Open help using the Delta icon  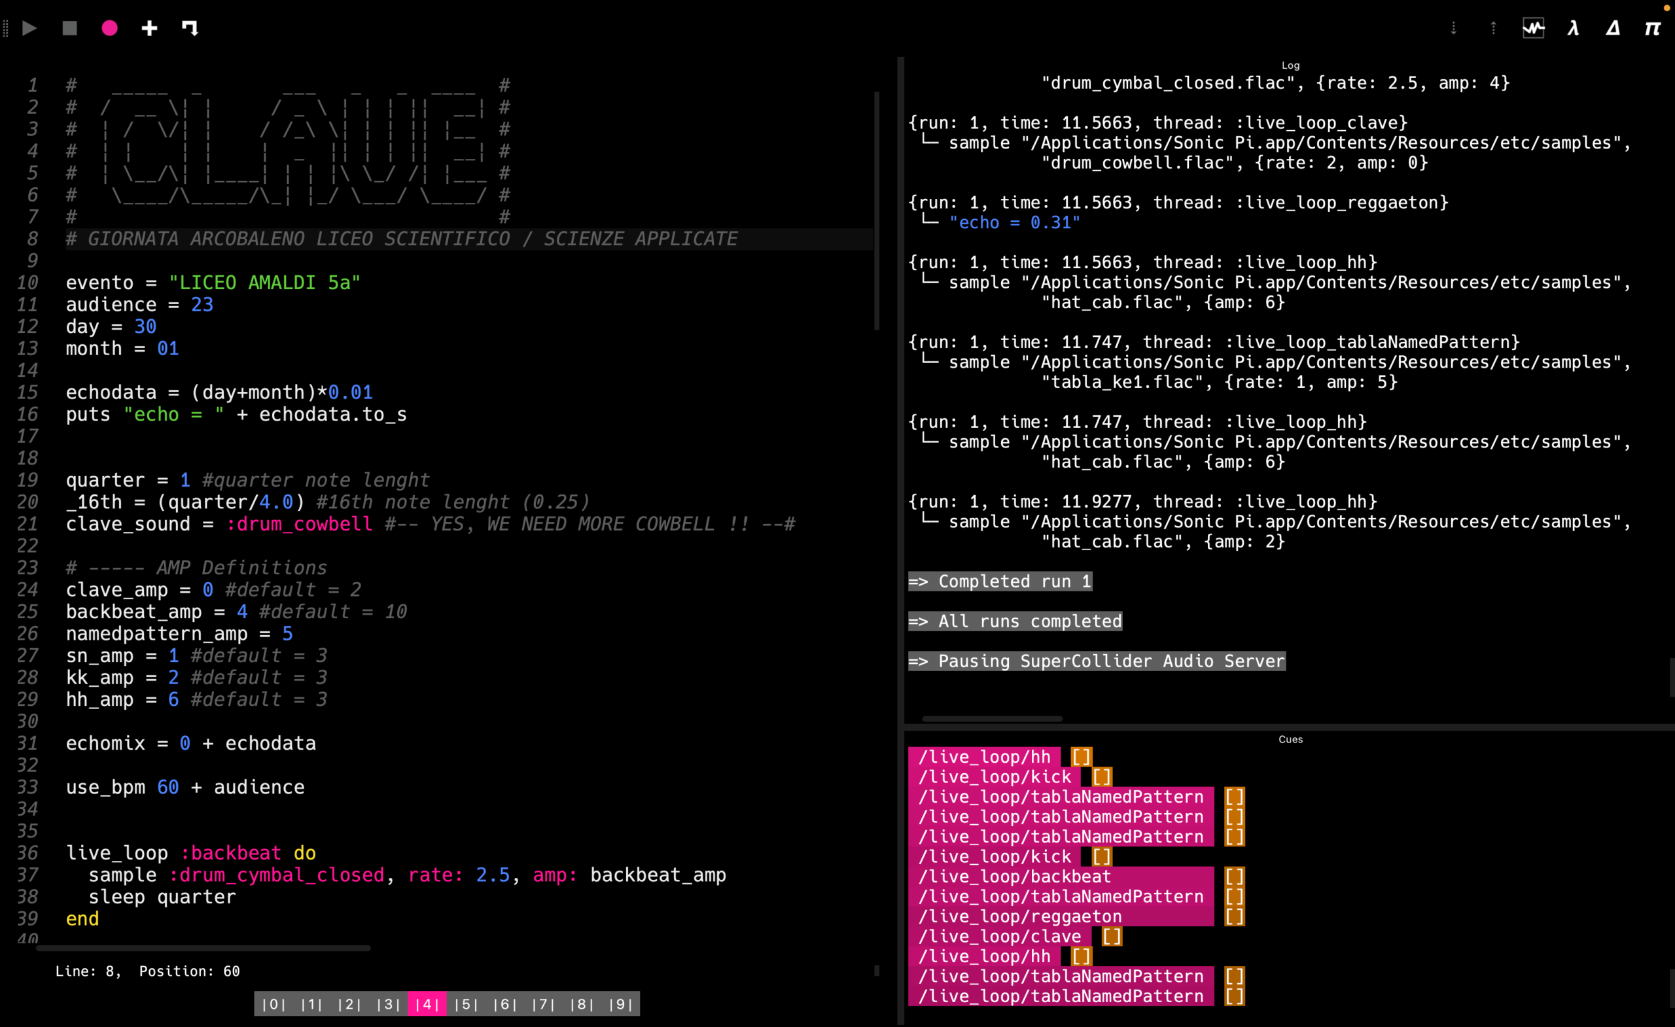1612,28
